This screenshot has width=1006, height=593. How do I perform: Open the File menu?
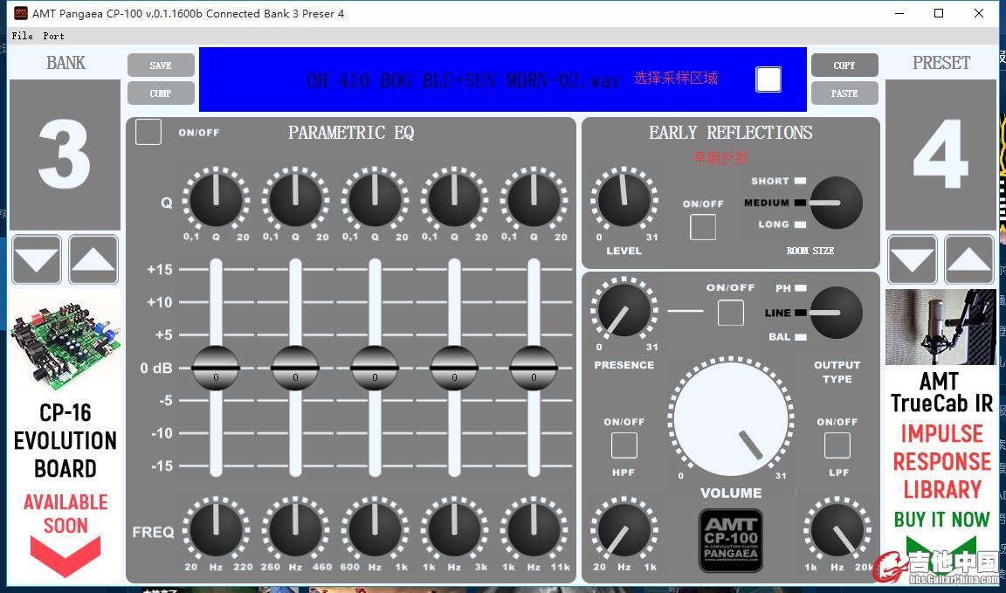(22, 36)
